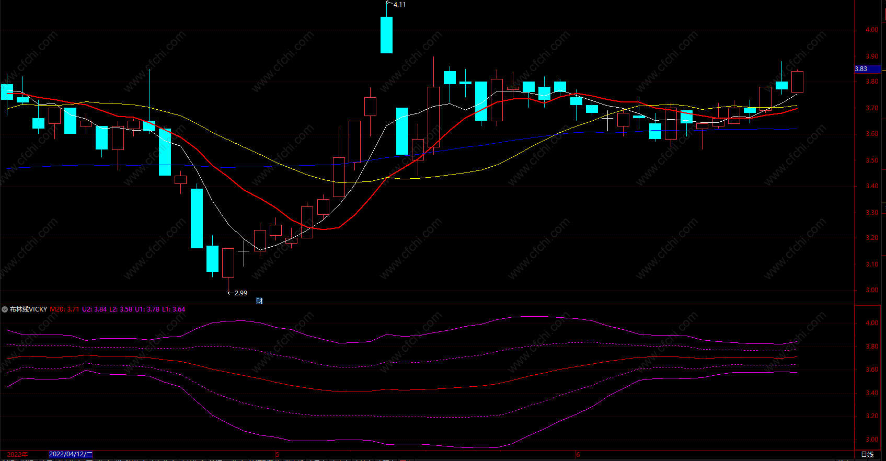
Task: Click the 2022/04/12/二 date label
Action: click(x=71, y=454)
